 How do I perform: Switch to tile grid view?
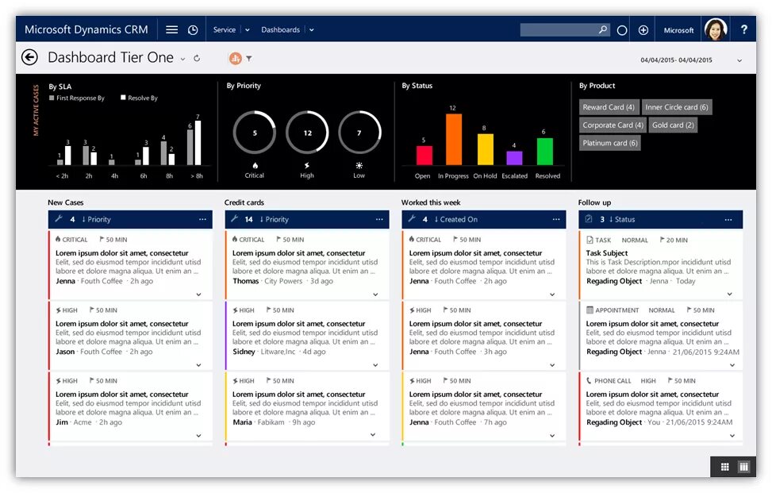pyautogui.click(x=724, y=466)
